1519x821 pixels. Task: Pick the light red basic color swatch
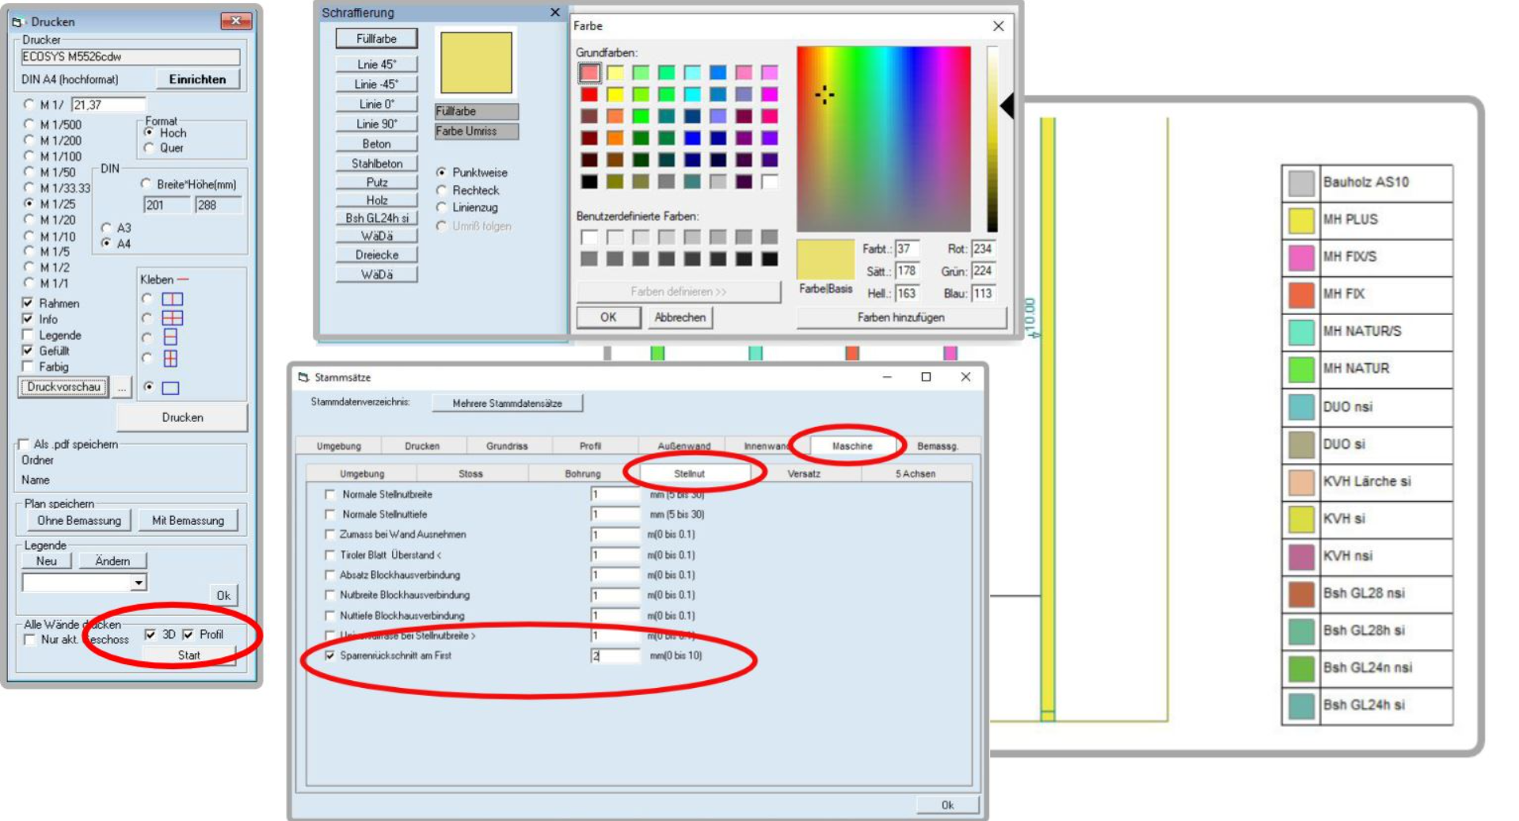pyautogui.click(x=589, y=73)
